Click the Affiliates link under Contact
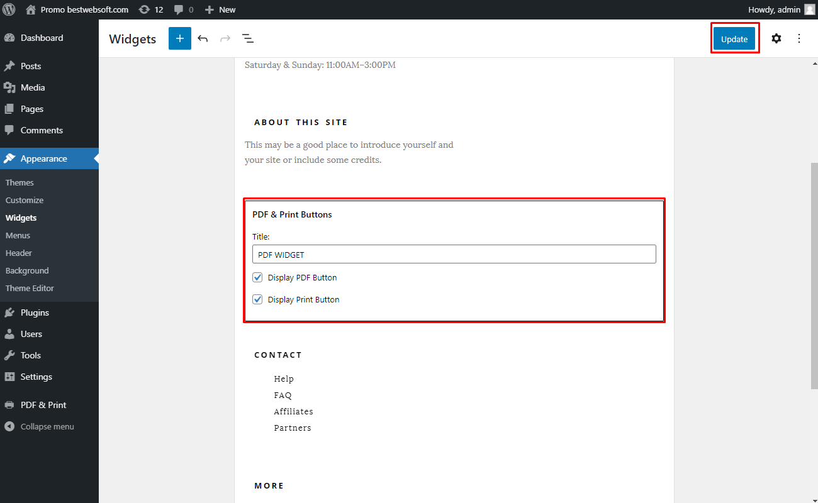 point(293,411)
